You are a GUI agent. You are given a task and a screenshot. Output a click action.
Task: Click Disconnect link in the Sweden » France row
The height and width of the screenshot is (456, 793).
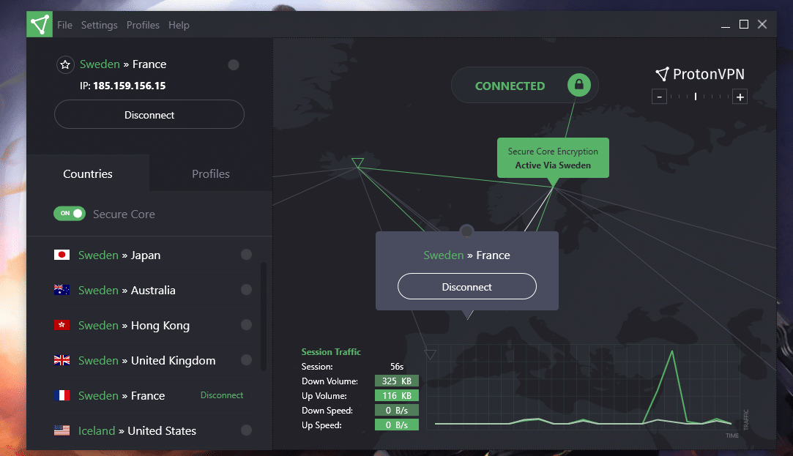(x=222, y=395)
